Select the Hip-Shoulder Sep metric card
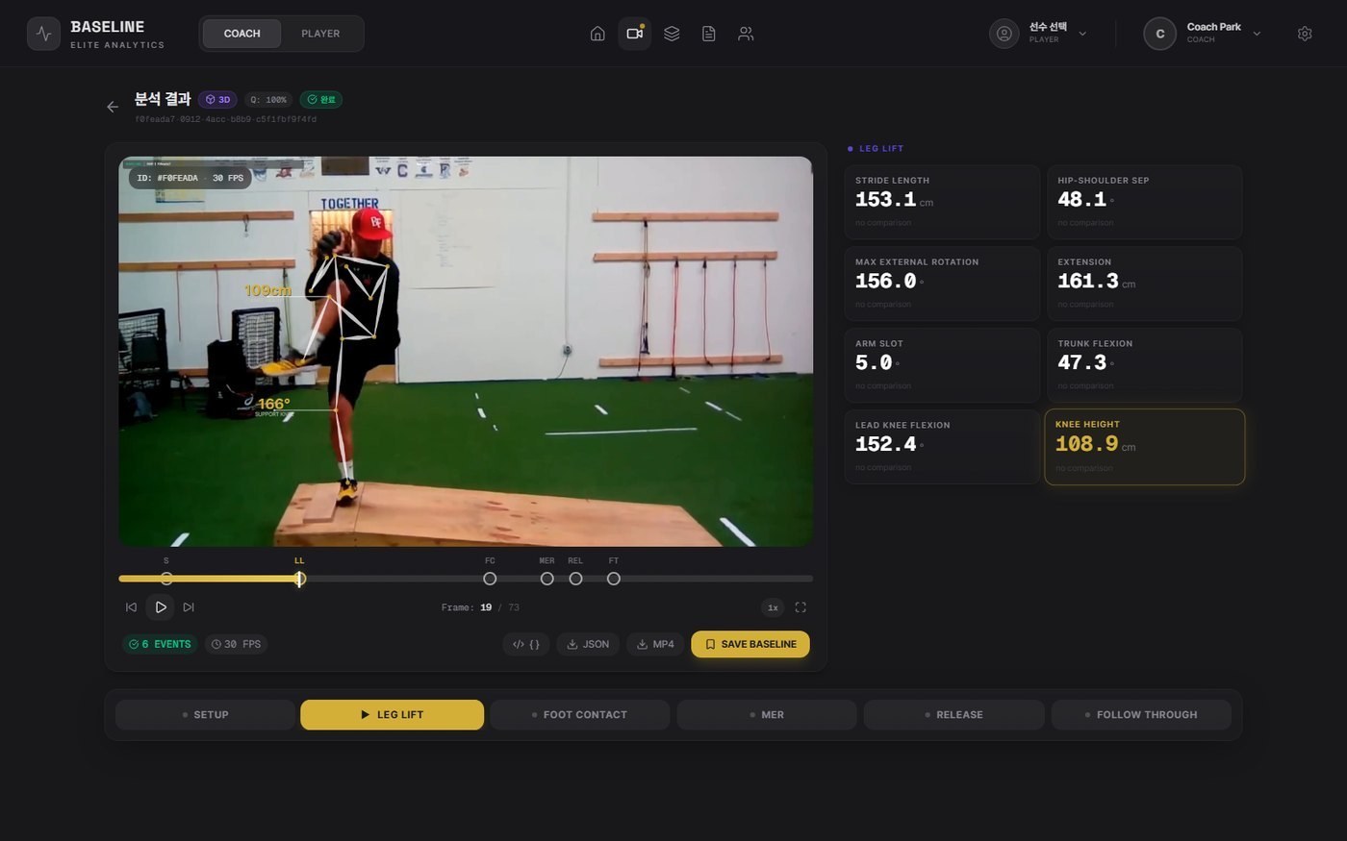1347x841 pixels. point(1145,202)
